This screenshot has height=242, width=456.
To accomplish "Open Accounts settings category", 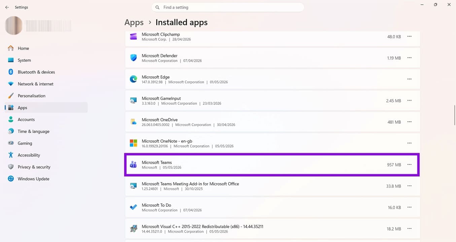I will click(x=46, y=119).
